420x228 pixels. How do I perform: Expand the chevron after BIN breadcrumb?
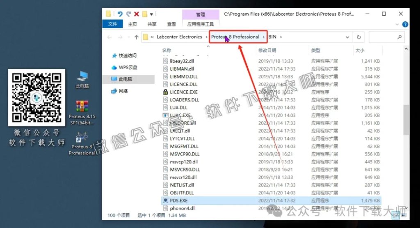coord(281,37)
